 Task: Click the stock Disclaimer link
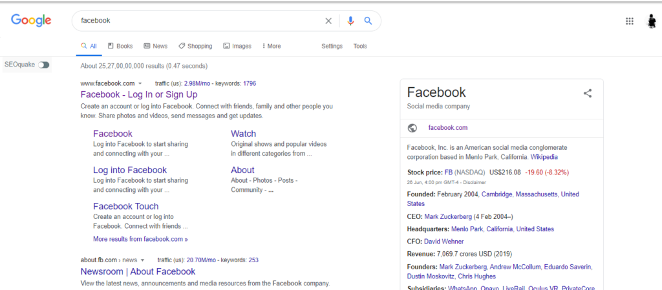point(475,183)
